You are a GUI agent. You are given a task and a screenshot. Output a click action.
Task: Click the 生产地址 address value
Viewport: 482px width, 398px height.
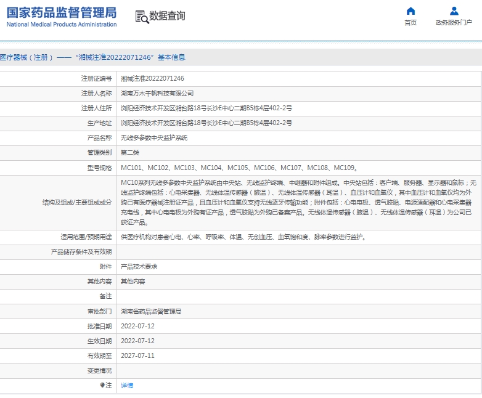pos(206,123)
